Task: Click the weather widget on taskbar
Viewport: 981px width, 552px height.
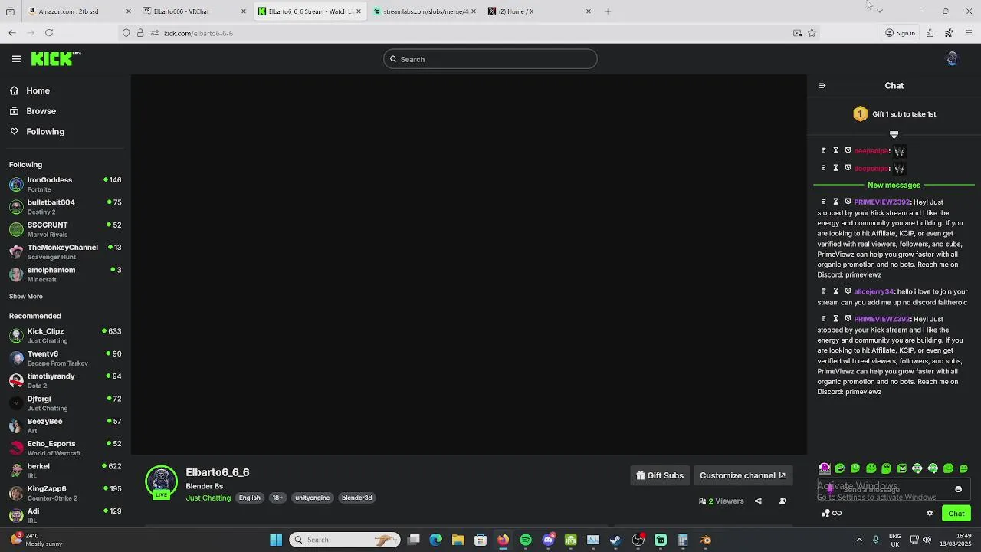Action: tap(37, 540)
